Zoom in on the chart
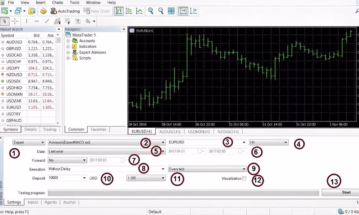The image size is (359, 215). (151, 11)
